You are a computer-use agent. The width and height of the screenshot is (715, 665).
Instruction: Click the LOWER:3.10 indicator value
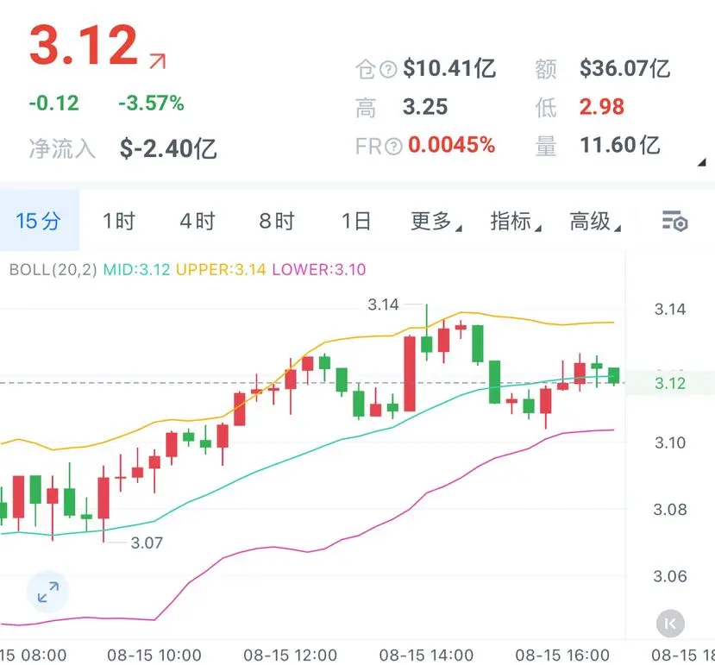pos(319,270)
